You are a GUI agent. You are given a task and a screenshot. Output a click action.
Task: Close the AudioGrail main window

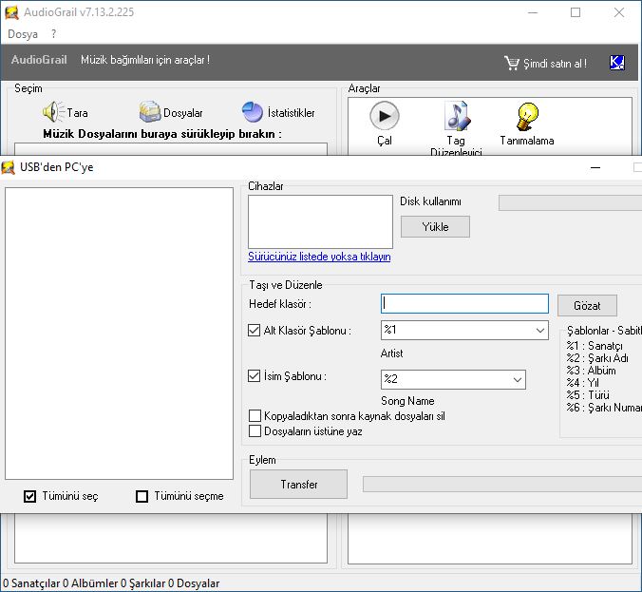pyautogui.click(x=619, y=12)
